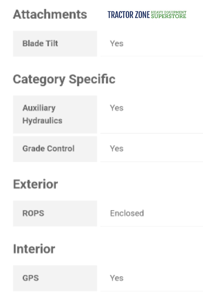The height and width of the screenshot is (295, 203).
Task: Select the Exterior section heading
Action: [x=36, y=184]
